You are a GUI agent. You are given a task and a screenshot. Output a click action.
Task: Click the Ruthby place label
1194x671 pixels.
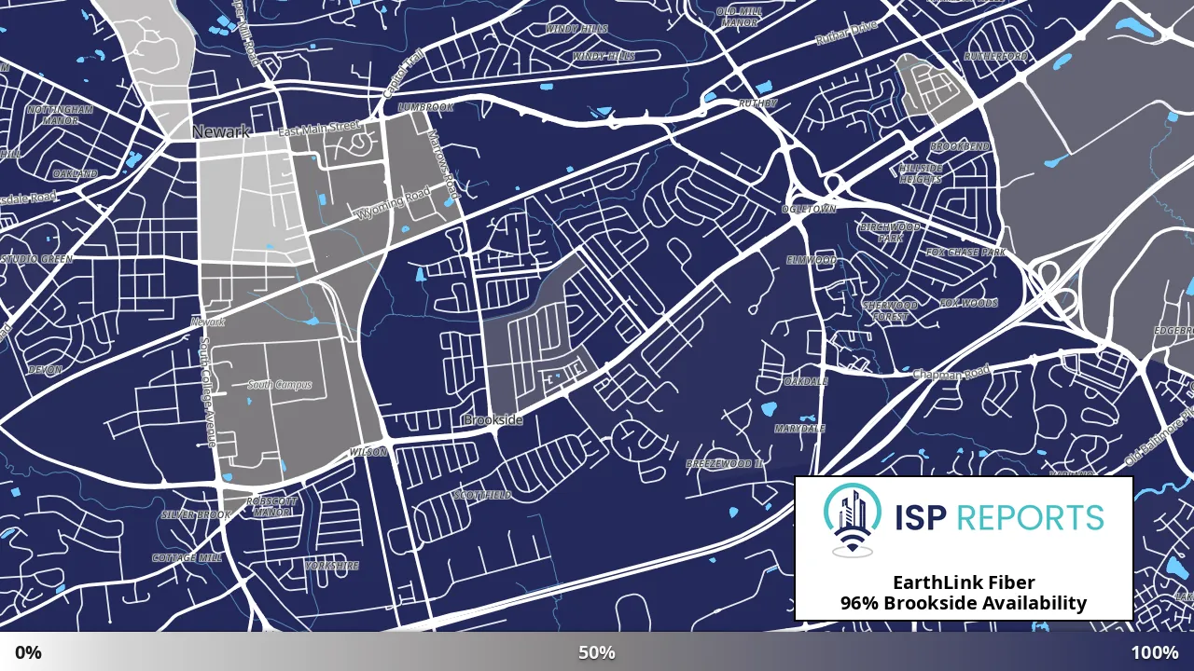757,103
